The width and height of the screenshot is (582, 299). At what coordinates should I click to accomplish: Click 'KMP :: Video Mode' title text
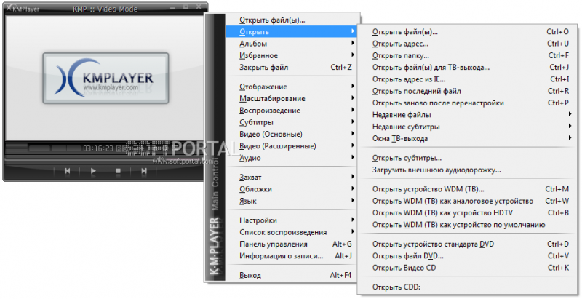[x=105, y=9]
